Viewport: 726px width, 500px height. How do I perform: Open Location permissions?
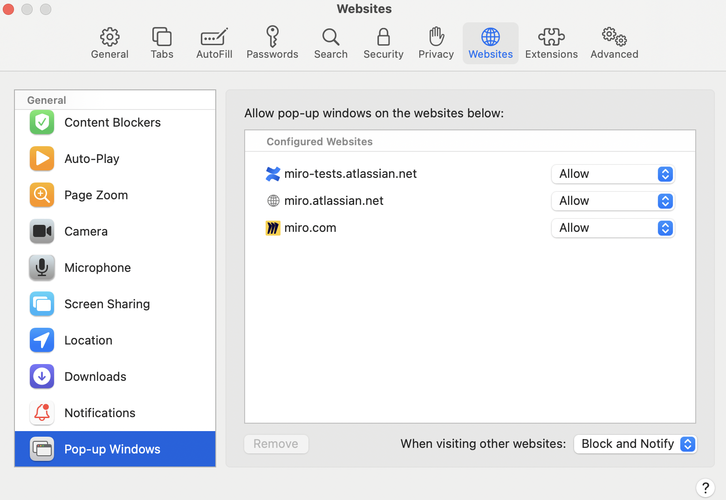tap(88, 340)
